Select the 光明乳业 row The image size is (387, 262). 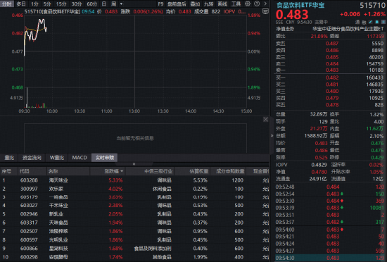(134, 239)
